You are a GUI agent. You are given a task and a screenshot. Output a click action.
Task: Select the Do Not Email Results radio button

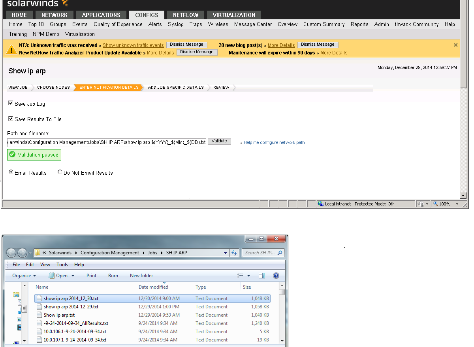coord(60,172)
